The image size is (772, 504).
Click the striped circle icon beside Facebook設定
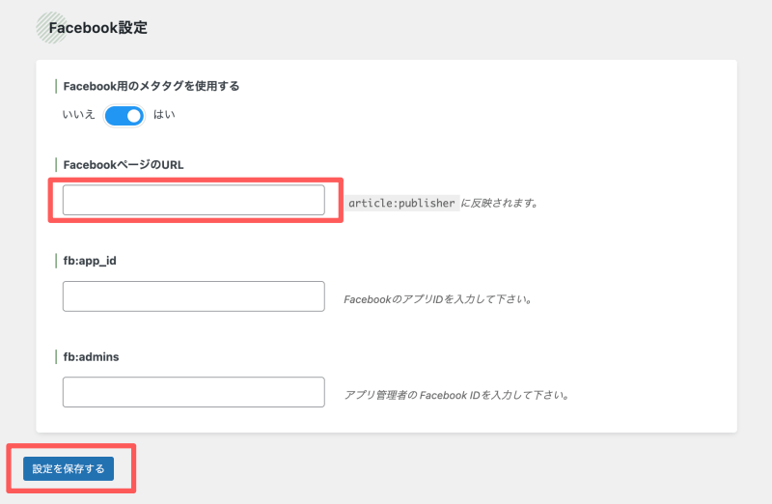point(51,28)
